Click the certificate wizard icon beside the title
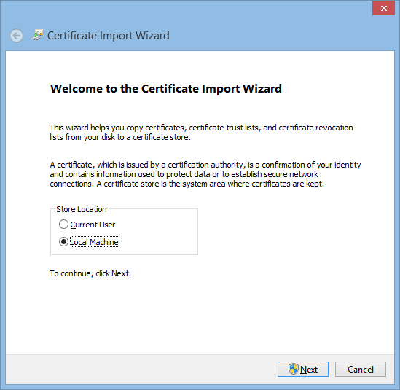 click(x=38, y=35)
